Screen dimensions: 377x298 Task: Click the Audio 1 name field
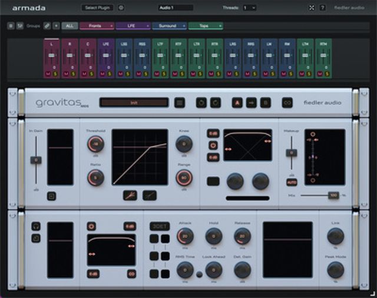pyautogui.click(x=176, y=8)
